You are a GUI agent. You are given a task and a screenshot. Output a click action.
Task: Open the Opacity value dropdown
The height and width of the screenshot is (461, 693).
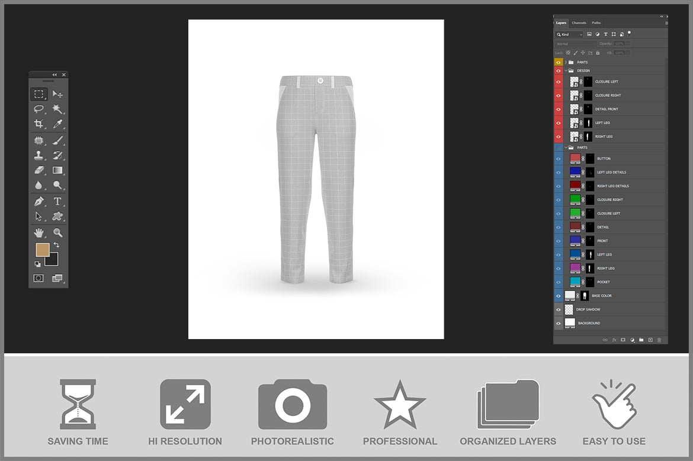coord(628,44)
